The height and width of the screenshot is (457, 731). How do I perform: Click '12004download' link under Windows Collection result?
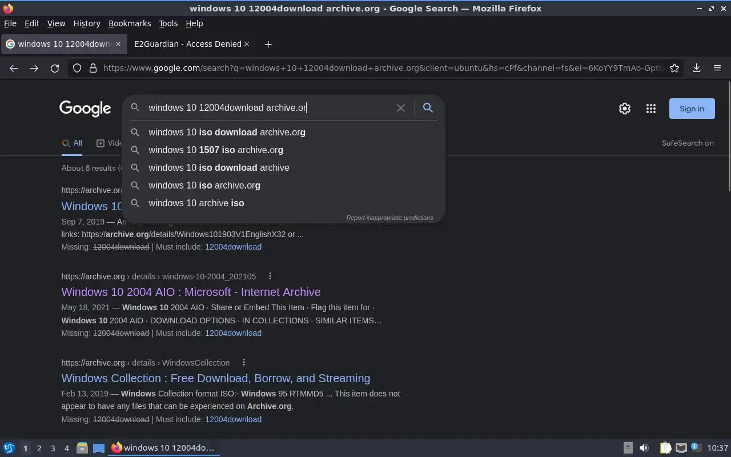(233, 419)
